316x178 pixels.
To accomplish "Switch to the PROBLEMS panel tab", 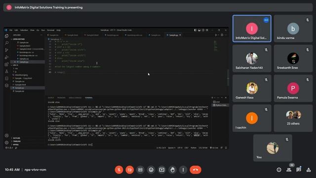I will coord(61,98).
